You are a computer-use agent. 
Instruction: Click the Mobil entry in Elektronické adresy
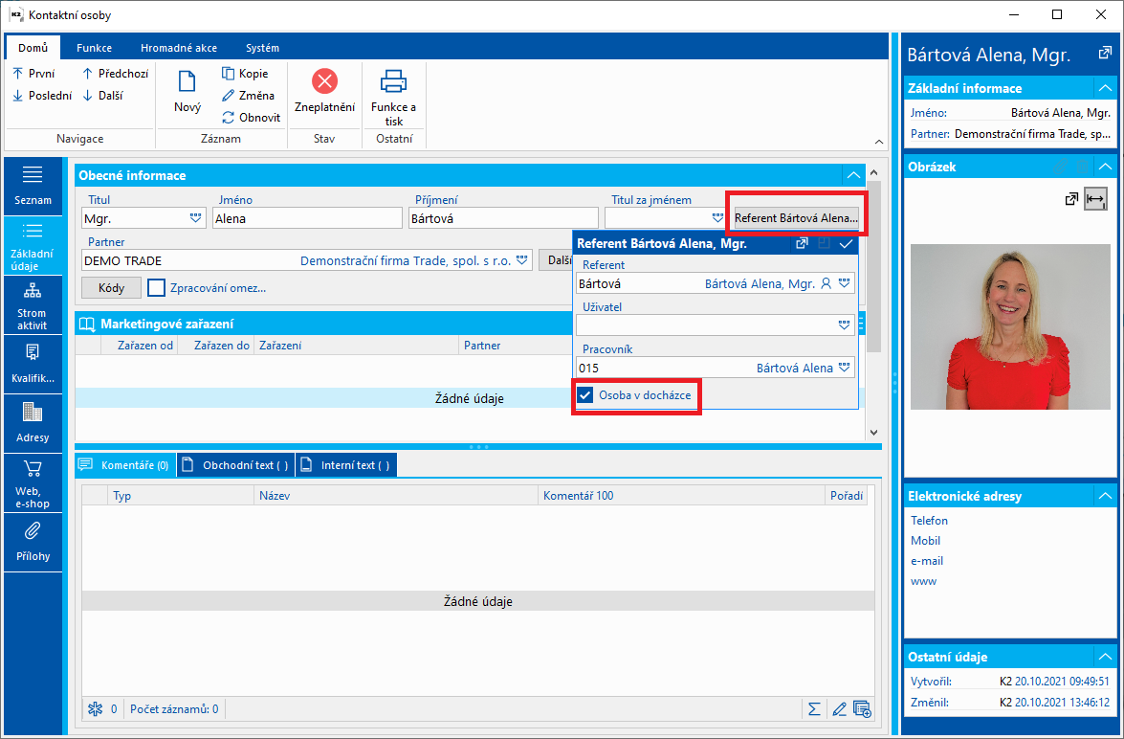[x=925, y=541]
